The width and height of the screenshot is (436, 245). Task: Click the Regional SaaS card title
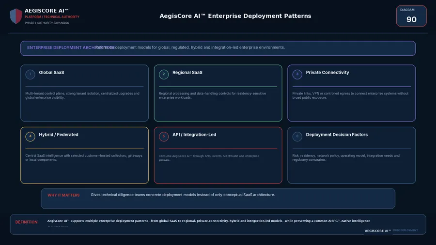pyautogui.click(x=187, y=73)
